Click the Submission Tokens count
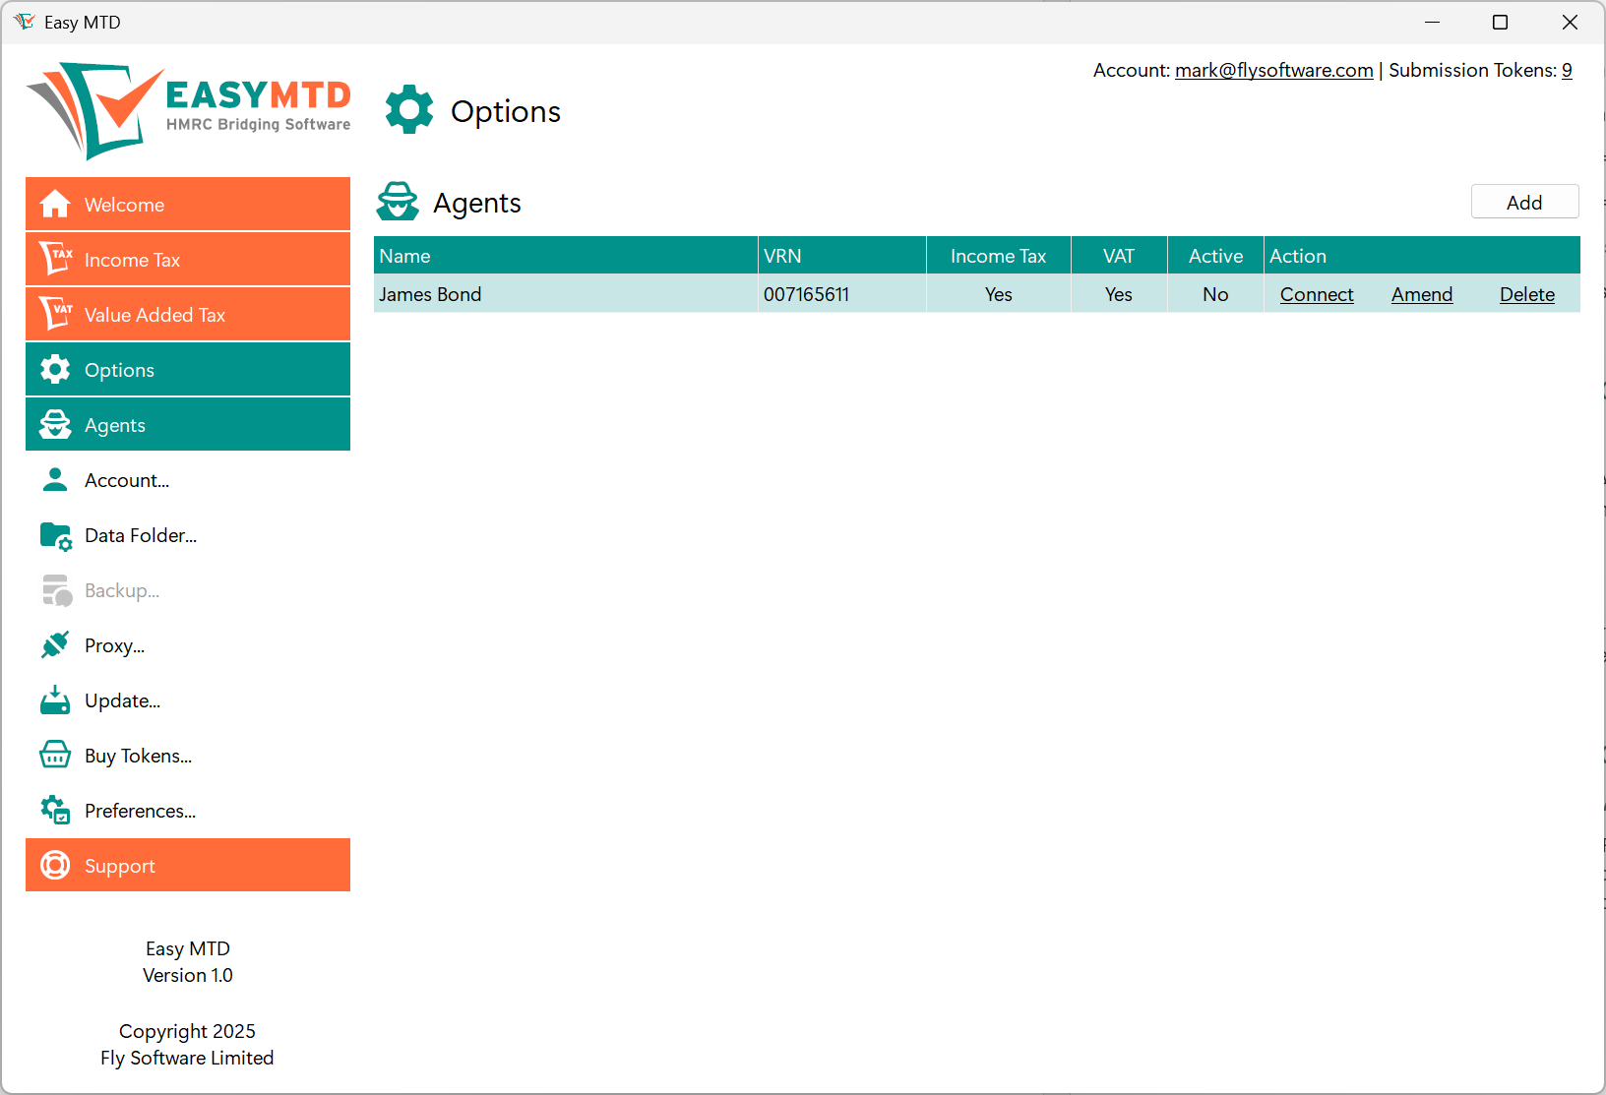This screenshot has width=1606, height=1095. tap(1568, 70)
